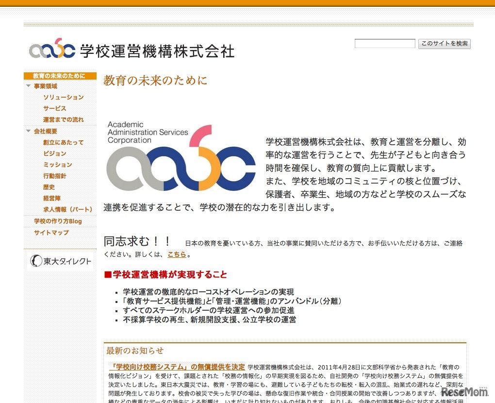
Task: Expand the 教育の未来のために sidebar header
Action: pyautogui.click(x=58, y=76)
